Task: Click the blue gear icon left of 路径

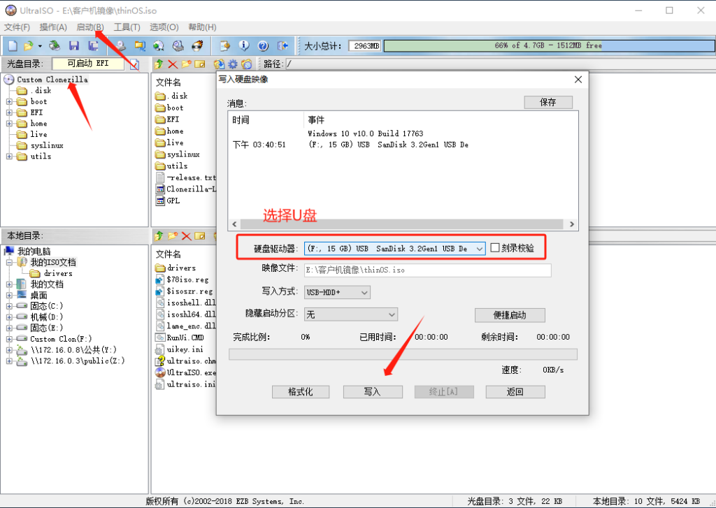Action: click(233, 64)
